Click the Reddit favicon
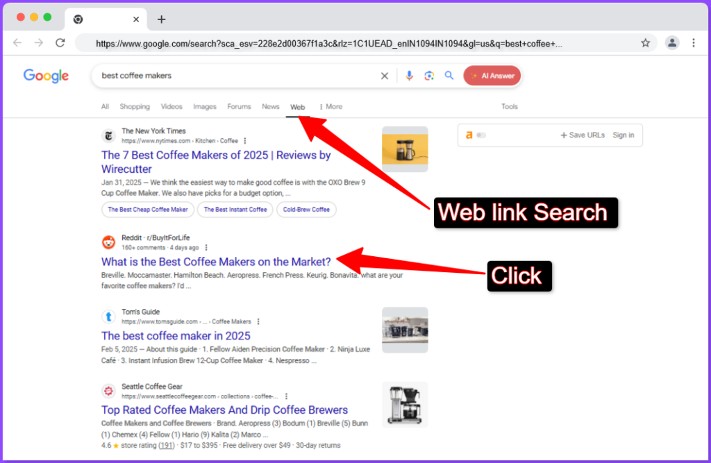 click(108, 242)
